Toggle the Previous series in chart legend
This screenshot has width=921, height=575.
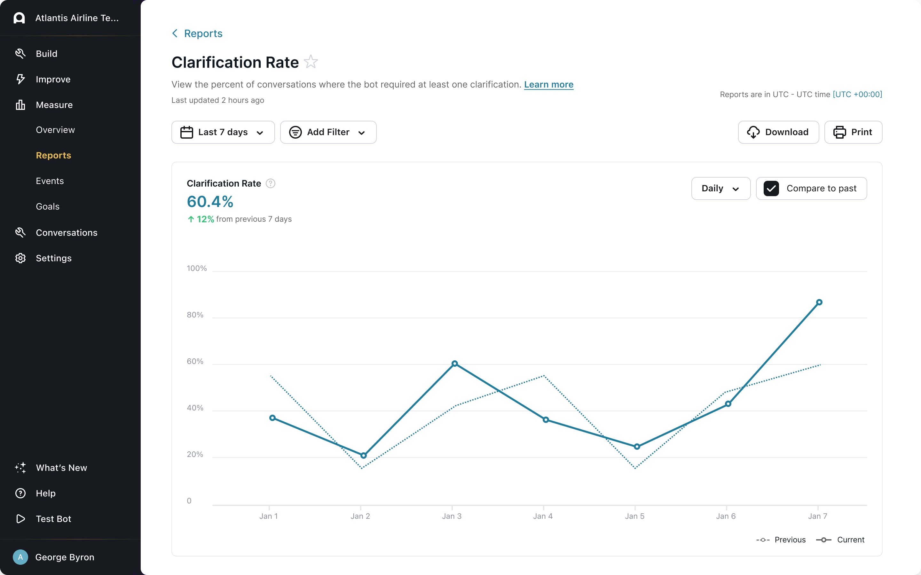coord(781,540)
